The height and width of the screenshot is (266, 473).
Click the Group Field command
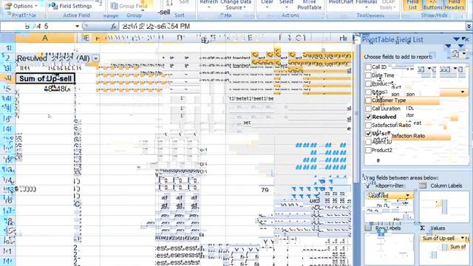click(129, 6)
